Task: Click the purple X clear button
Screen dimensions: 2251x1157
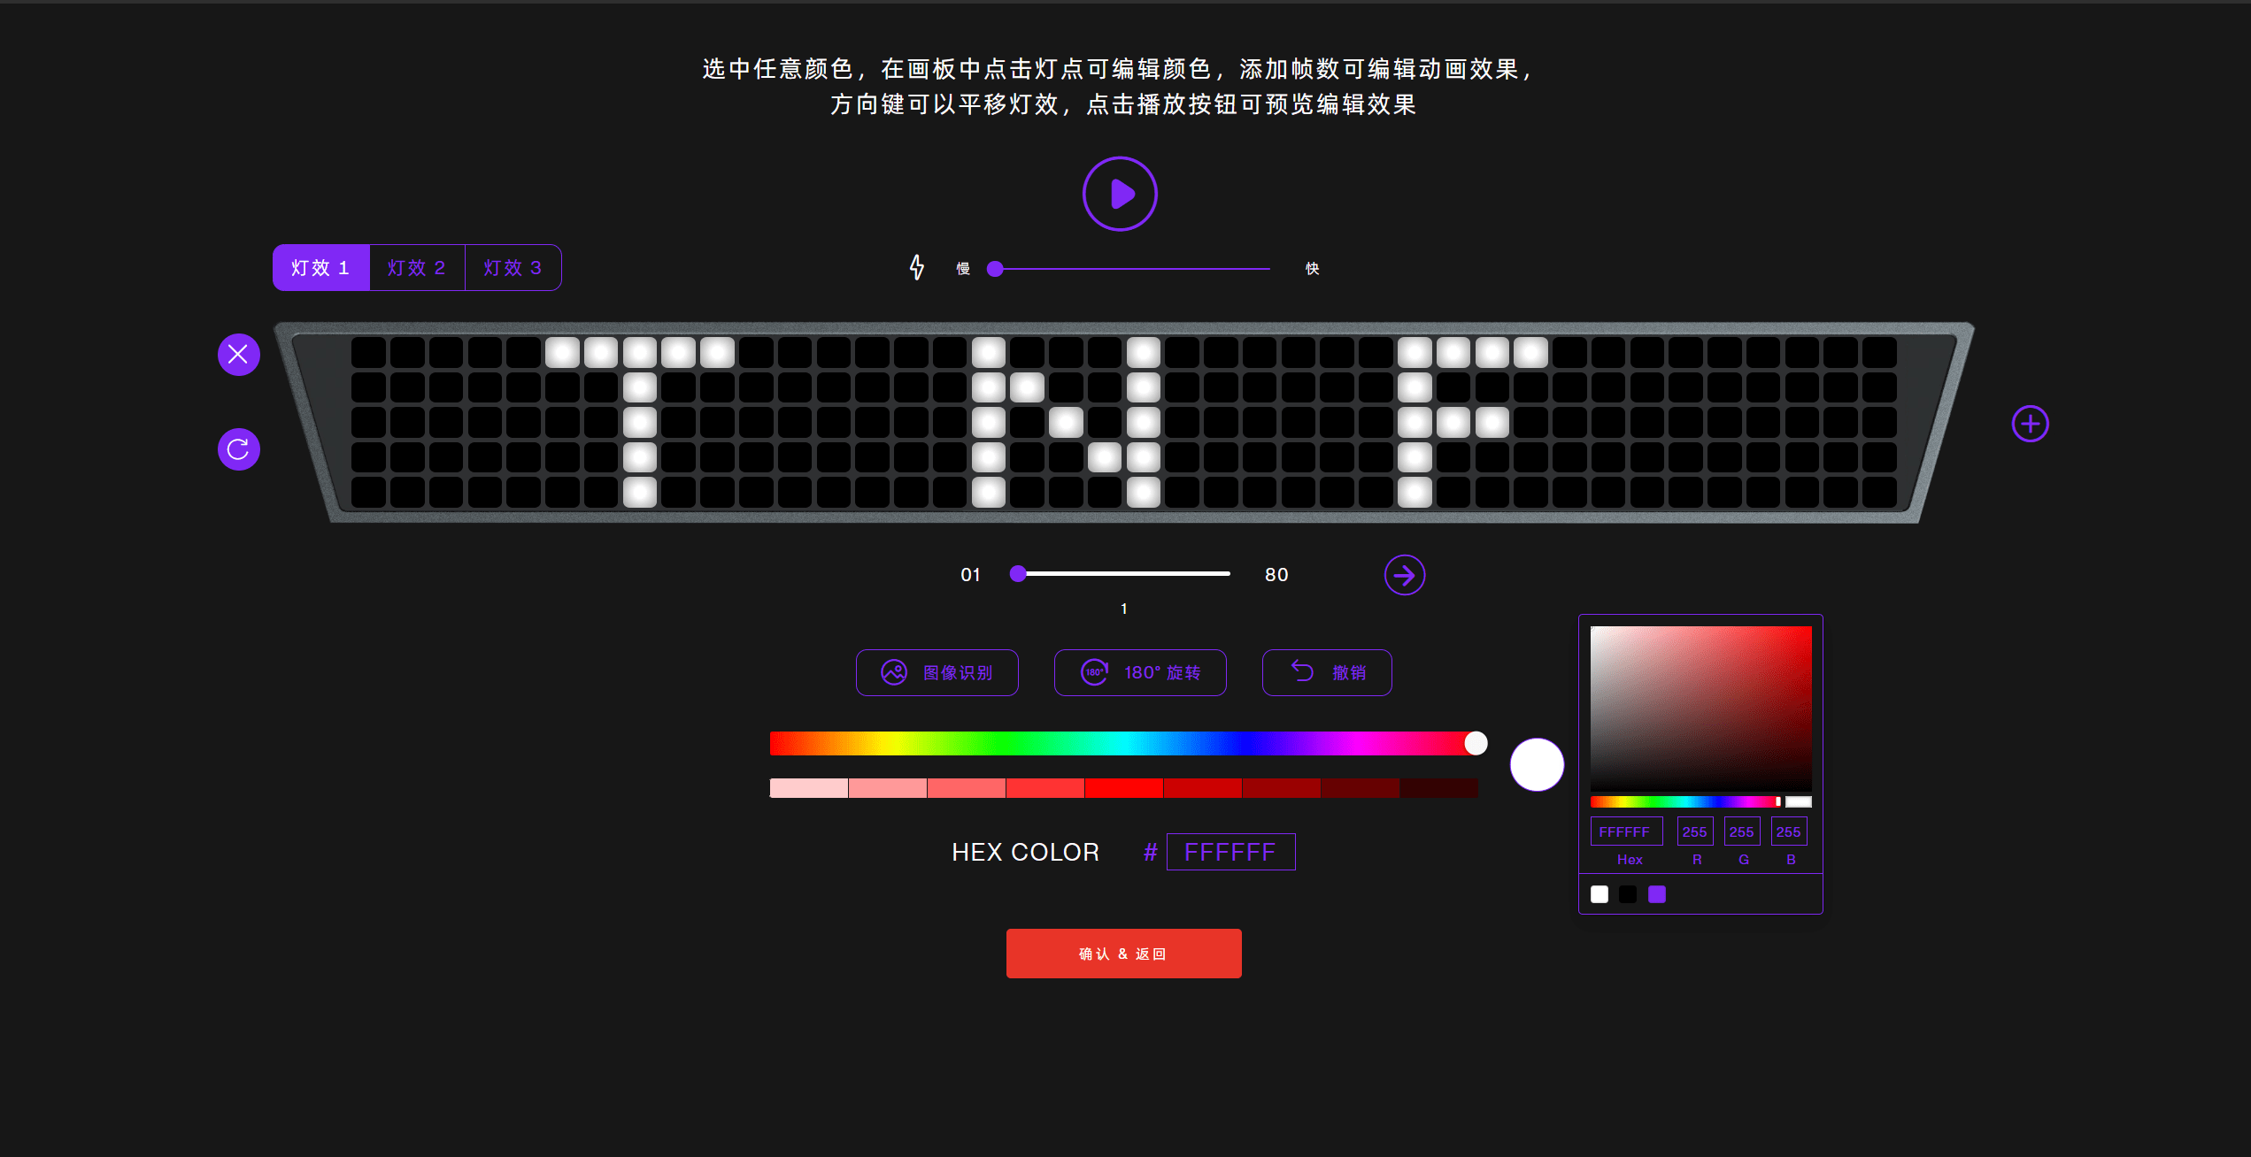Action: click(x=238, y=355)
